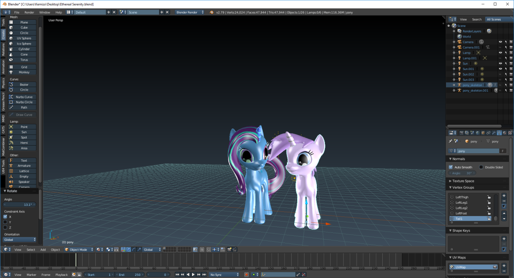Open the Render menu
The image size is (514, 278).
[x=29, y=12]
